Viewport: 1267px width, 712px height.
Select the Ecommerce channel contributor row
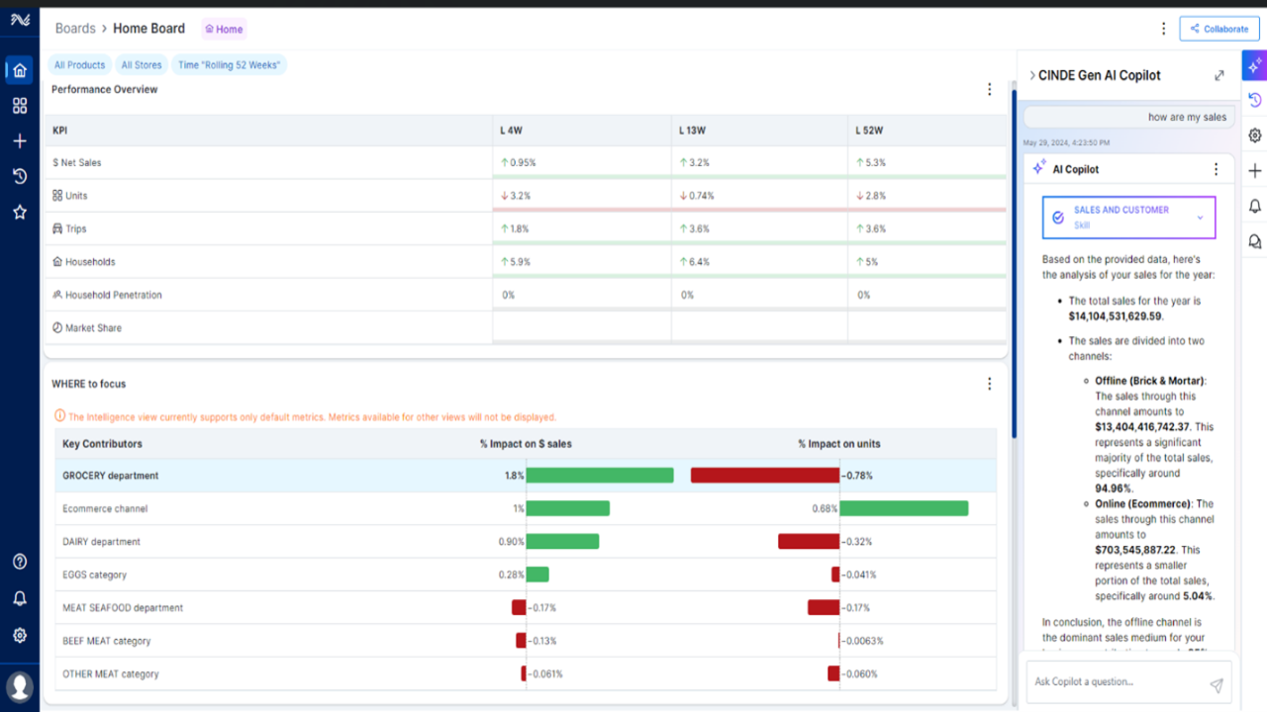(x=526, y=508)
